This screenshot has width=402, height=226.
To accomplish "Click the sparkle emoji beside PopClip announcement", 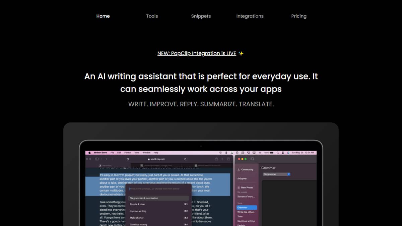I will (x=241, y=53).
